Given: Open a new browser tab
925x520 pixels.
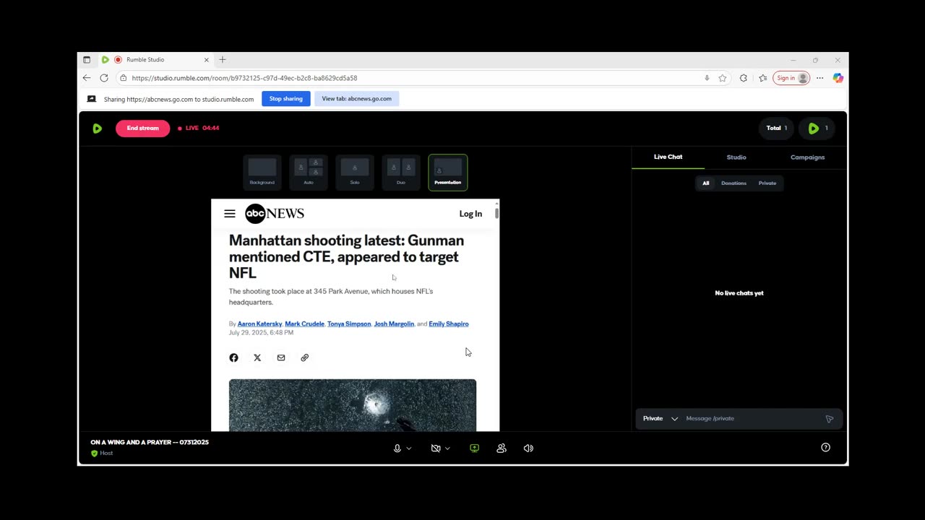Looking at the screenshot, I should [223, 60].
